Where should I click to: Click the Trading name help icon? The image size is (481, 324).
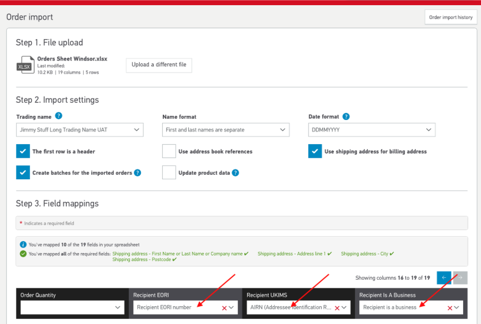click(59, 116)
